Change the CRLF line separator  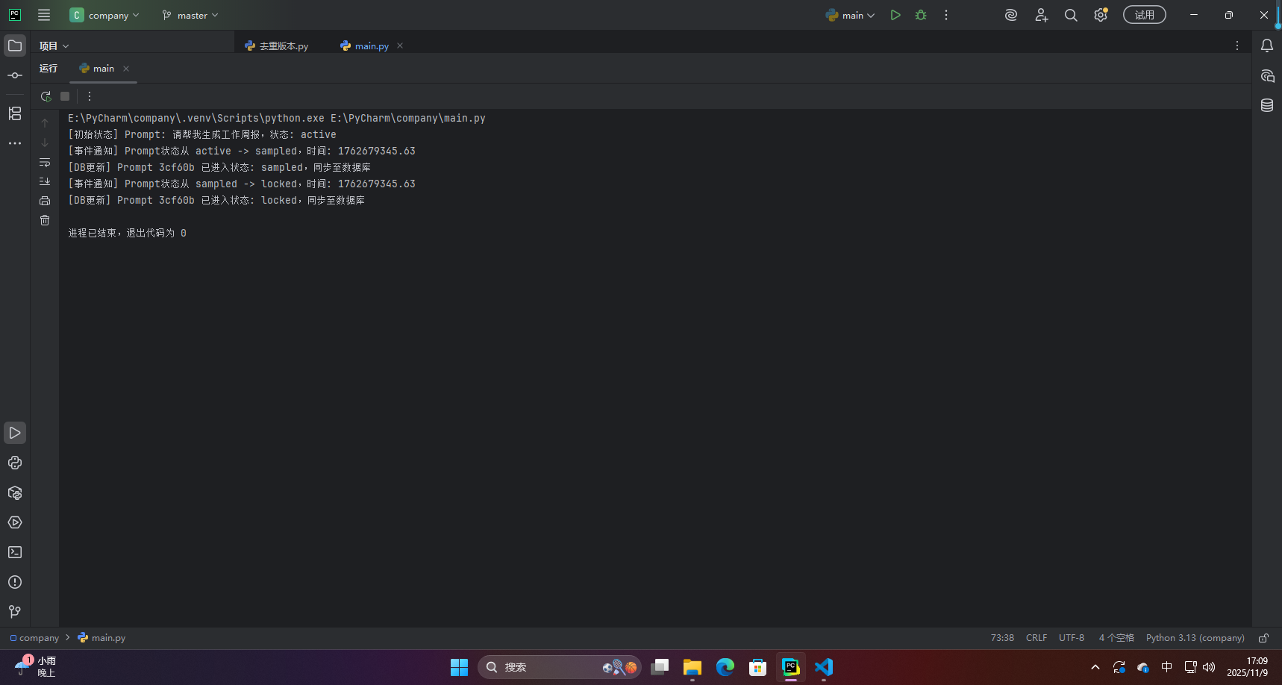click(x=1036, y=638)
